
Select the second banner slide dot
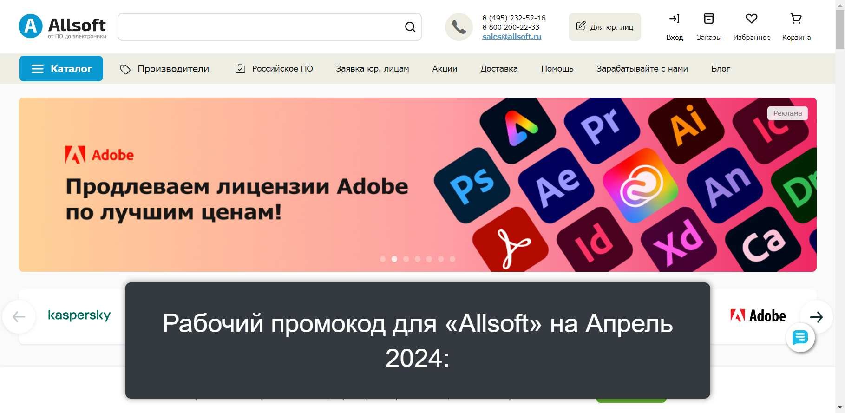pos(394,259)
